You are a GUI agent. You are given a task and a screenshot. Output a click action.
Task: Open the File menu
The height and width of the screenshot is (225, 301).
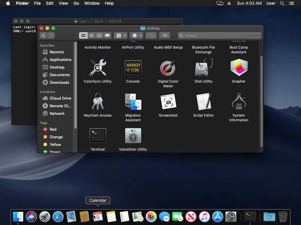37,3
